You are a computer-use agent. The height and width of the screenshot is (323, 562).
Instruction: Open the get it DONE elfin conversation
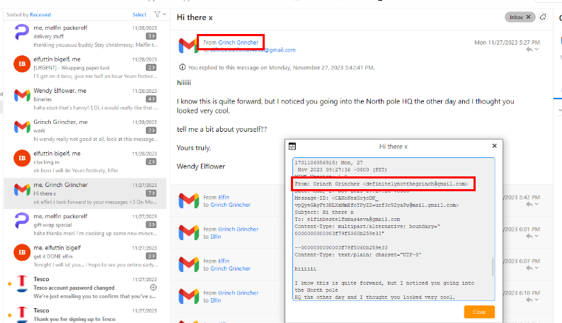point(85,256)
